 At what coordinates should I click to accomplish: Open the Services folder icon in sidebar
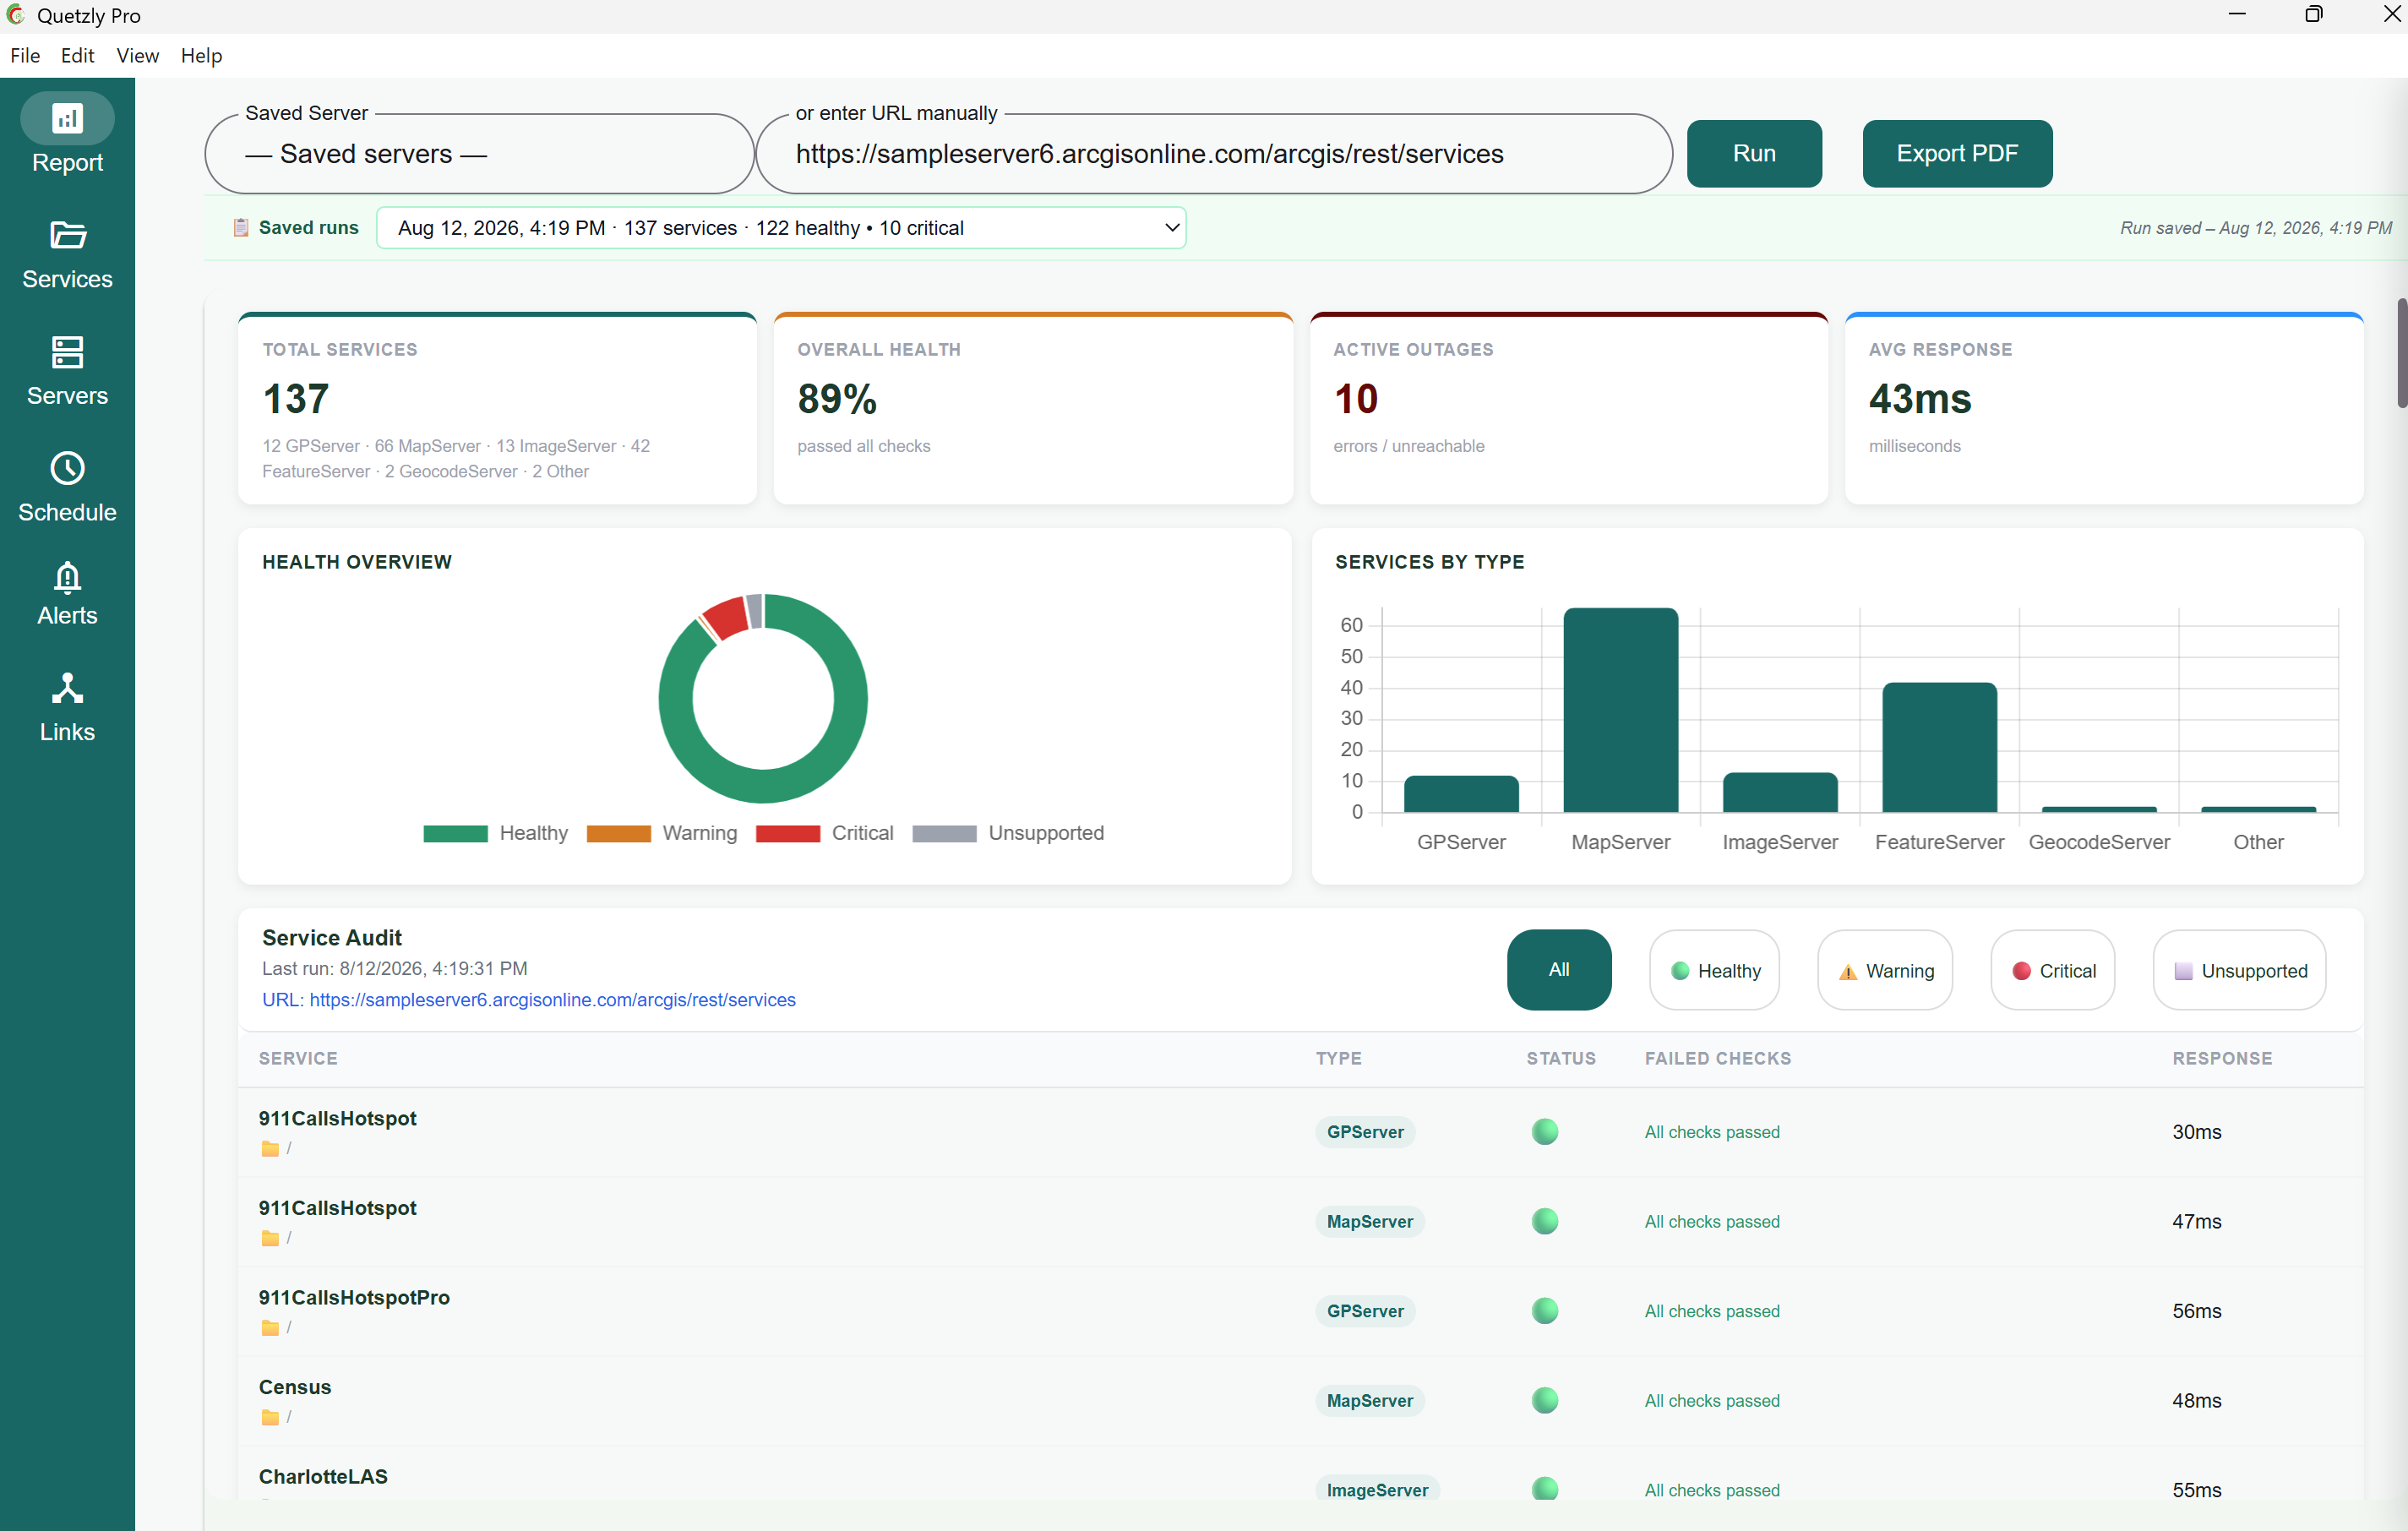point(67,235)
